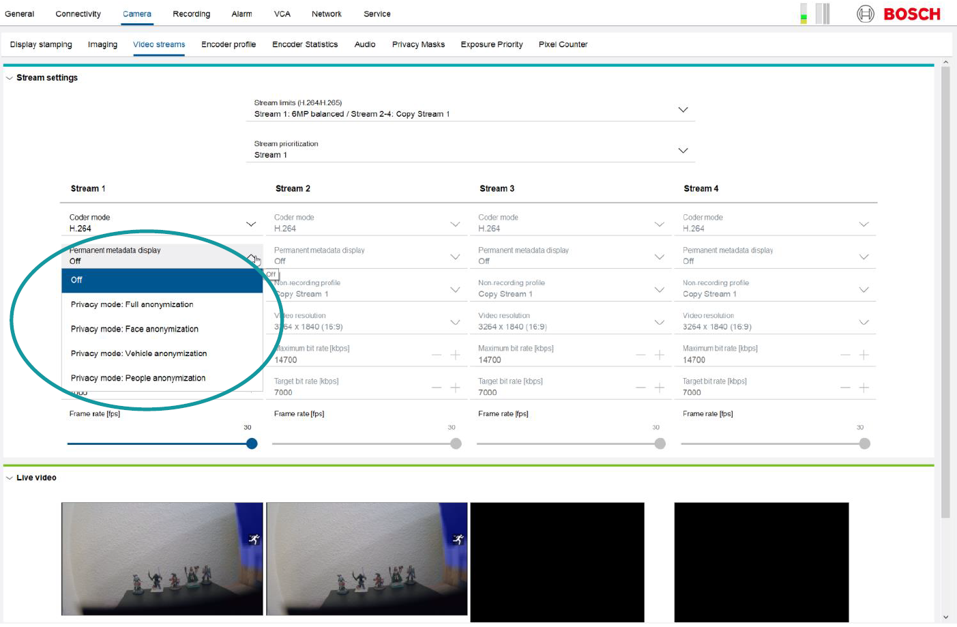Click Stream 1 frame rate slider handle
957x627 pixels.
252,443
